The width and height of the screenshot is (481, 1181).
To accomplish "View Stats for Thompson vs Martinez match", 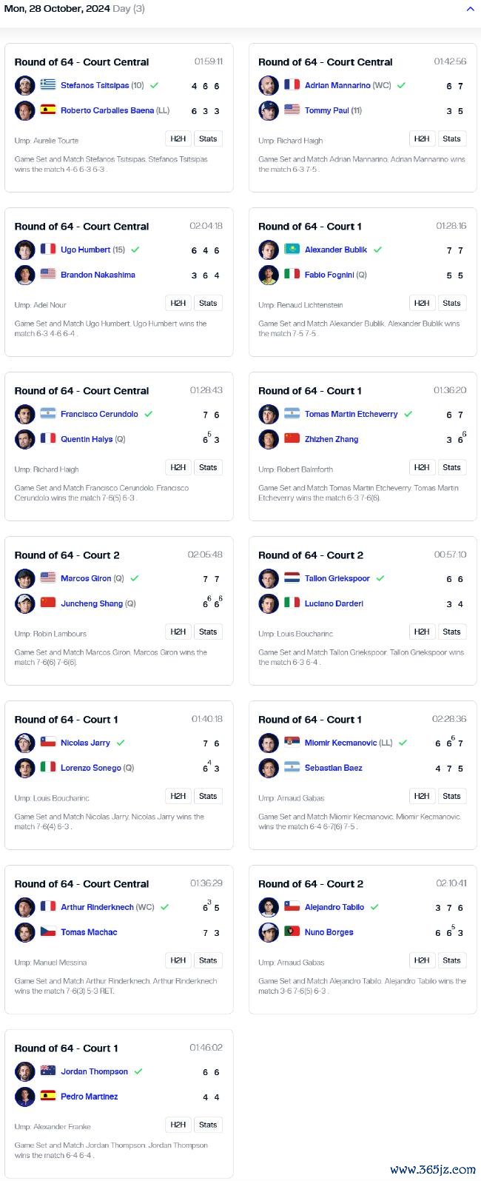I will tap(208, 1125).
